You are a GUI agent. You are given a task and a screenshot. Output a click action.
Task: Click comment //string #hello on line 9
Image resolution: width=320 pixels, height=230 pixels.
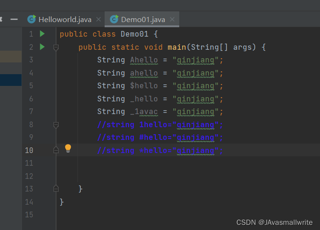point(160,138)
